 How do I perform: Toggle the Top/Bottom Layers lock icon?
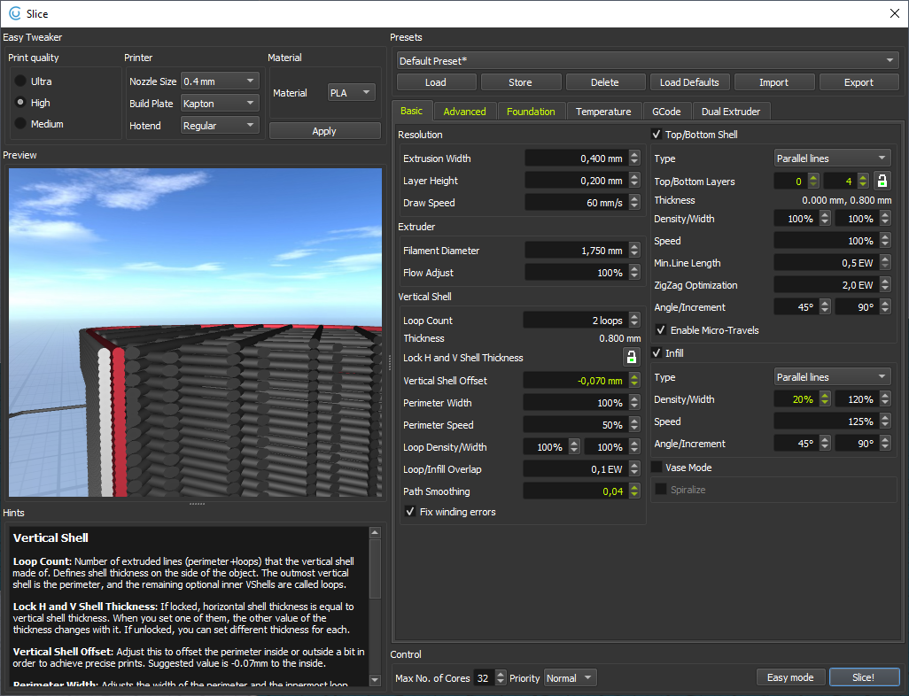pyautogui.click(x=882, y=181)
